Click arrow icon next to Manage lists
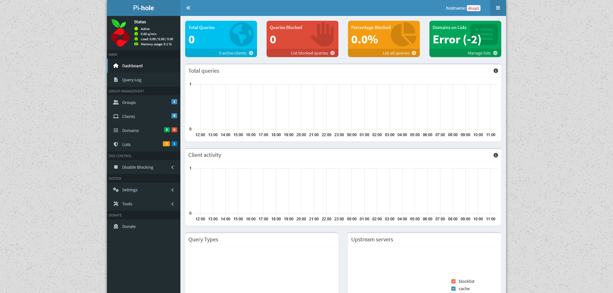The width and height of the screenshot is (613, 293). coord(496,53)
